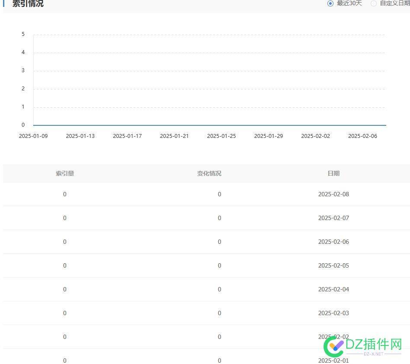The image size is (410, 364).
Task: Click the y-axis label 5
Action: (x=23, y=34)
